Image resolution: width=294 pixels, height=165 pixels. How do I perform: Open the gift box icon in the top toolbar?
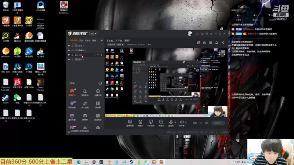click(198, 43)
